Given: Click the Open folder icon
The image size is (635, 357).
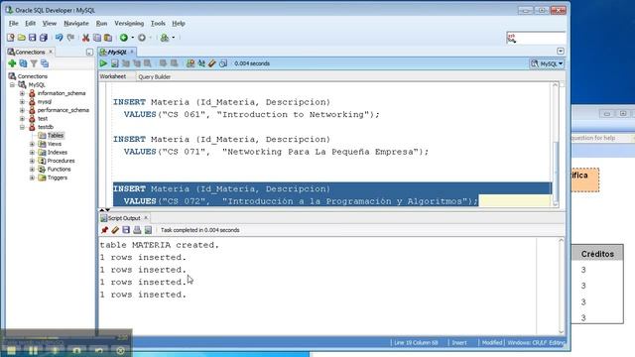Looking at the screenshot, I should 22,38.
